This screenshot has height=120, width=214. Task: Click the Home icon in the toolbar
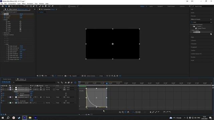3,6
